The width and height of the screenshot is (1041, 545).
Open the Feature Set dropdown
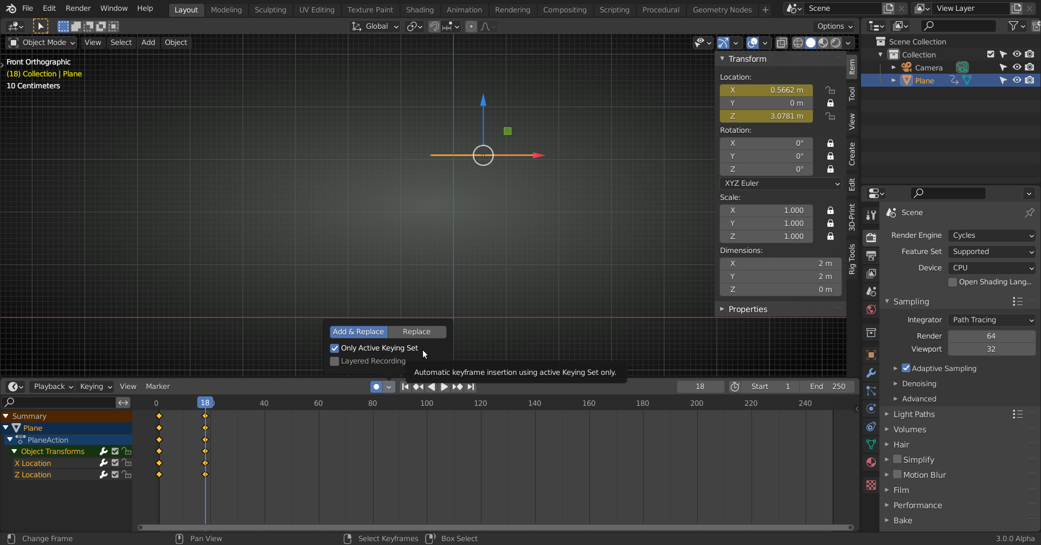pos(992,252)
